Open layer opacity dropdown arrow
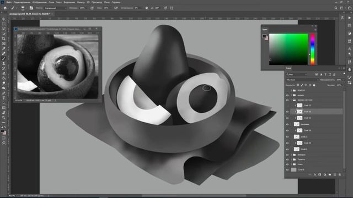Image resolution: width=353 pixels, height=198 pixels. 343,80
